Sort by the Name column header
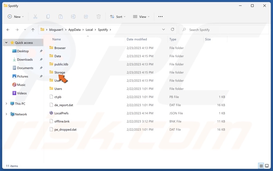Screen dimensions: 273x171 pyautogui.click(x=56, y=39)
